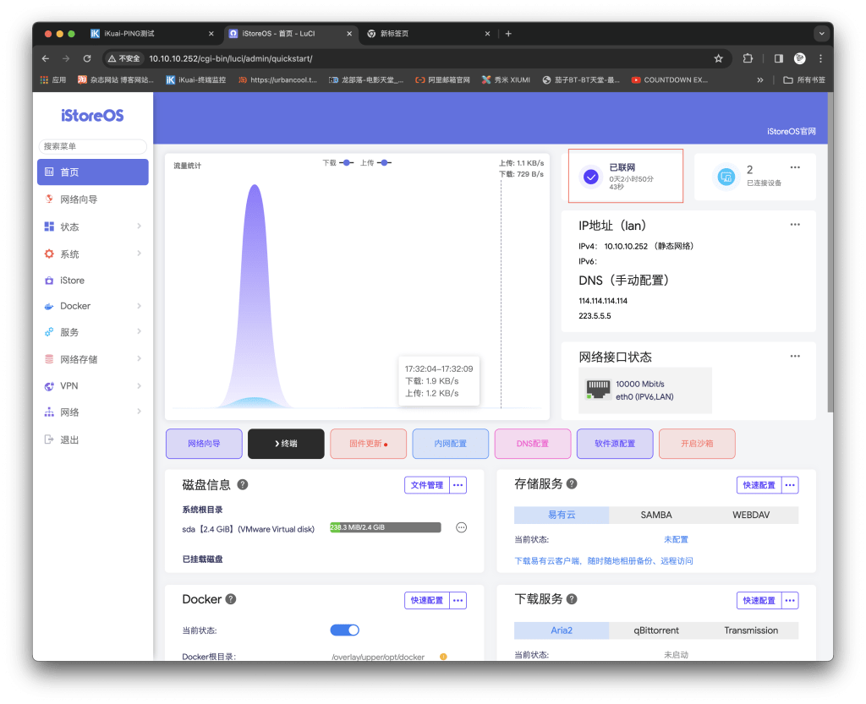Viewport: 866px width, 704px height.
Task: Click the 终端 terminal button
Action: 286,444
